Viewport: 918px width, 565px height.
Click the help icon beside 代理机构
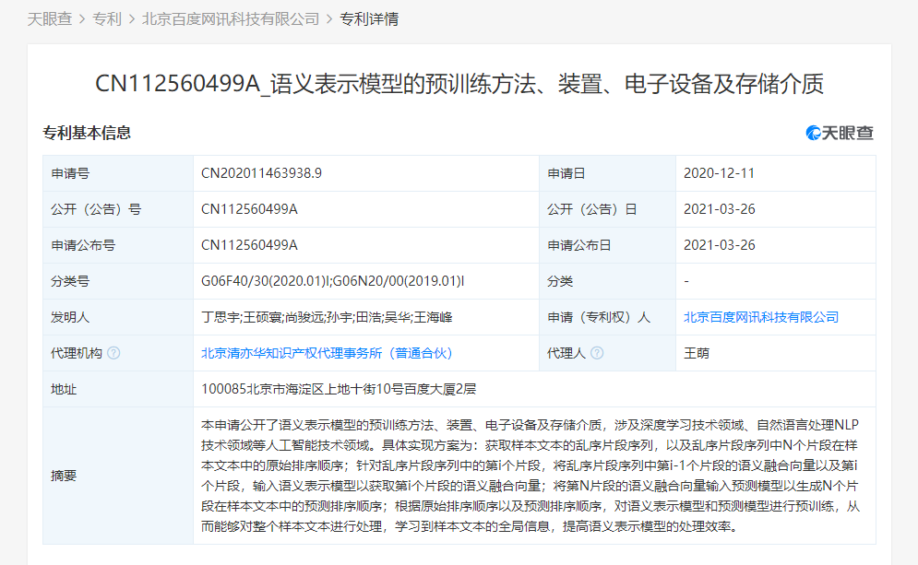113,351
